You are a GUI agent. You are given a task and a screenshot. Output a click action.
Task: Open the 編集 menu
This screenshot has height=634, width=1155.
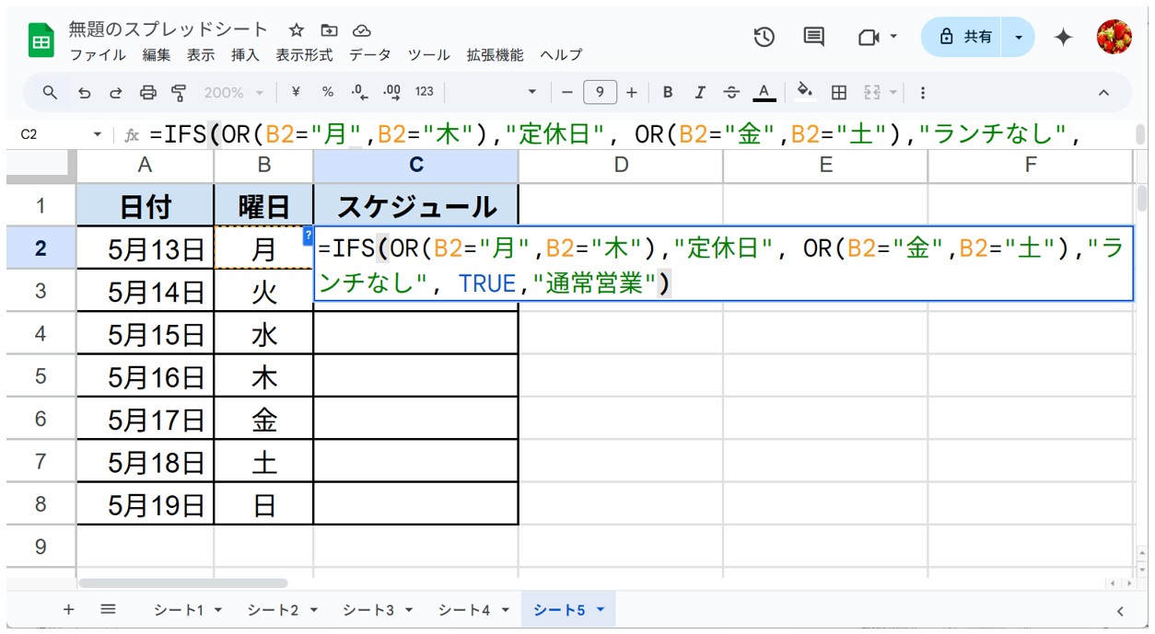coord(157,55)
